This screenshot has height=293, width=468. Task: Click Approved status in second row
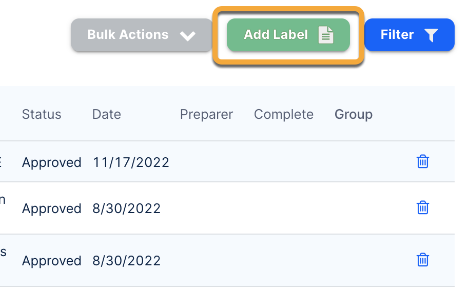click(52, 208)
